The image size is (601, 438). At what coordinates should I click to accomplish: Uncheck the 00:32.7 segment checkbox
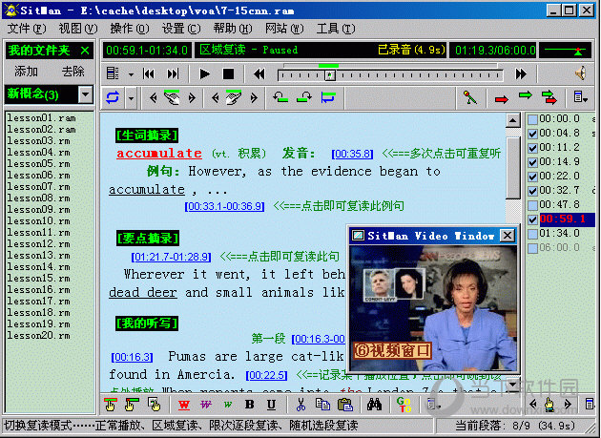click(532, 191)
